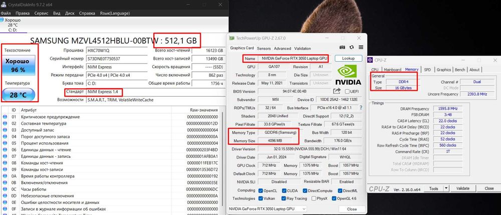Viewport: 501px width, 215px height.
Task: Take a GPU-Z screenshot with the camera icon
Action: pos(342,47)
